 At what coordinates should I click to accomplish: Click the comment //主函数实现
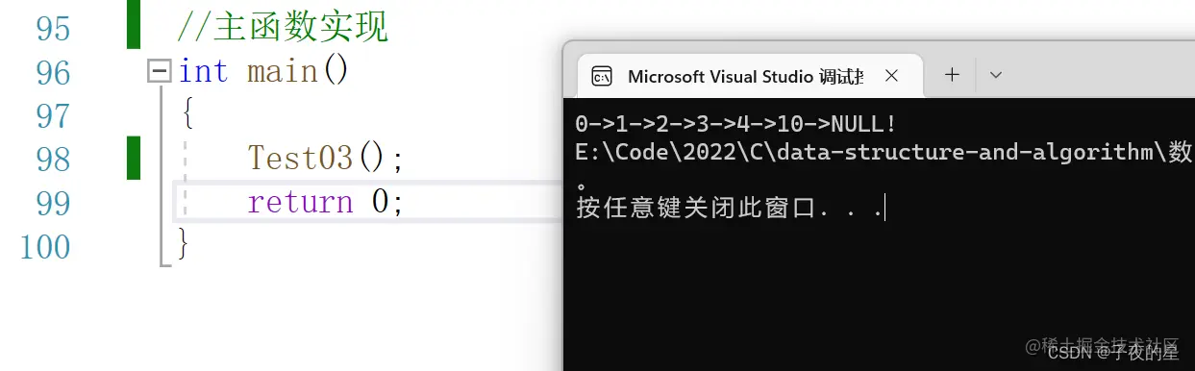(x=283, y=27)
